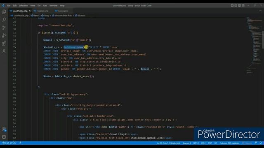This screenshot has height=148, width=264.
Task: Click the highlighted Database::search text
Action: click(75, 47)
